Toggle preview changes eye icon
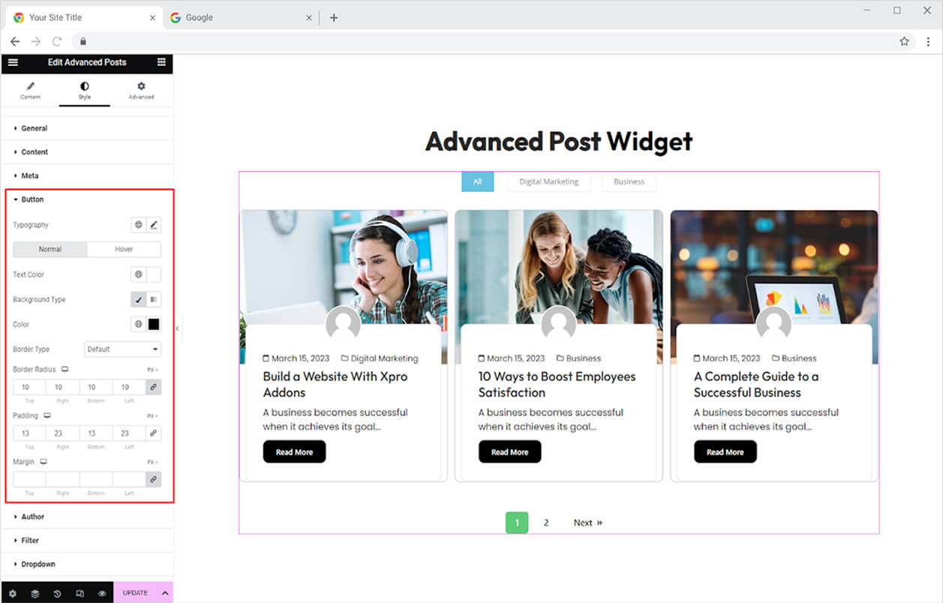 [x=102, y=593]
